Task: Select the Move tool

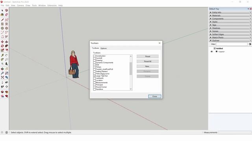Action: point(2,42)
